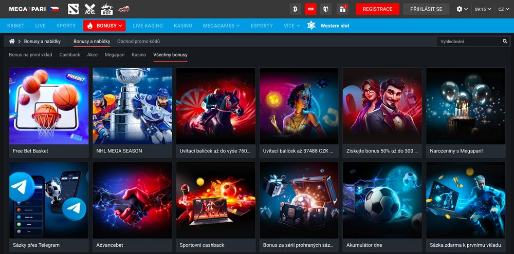This screenshot has height=254, width=514.
Task: Open the losing streak treasure chest thumbnail
Action: pos(299,200)
